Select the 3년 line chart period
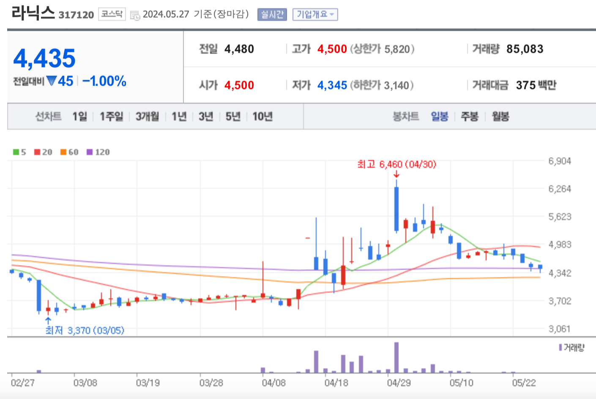 206,116
